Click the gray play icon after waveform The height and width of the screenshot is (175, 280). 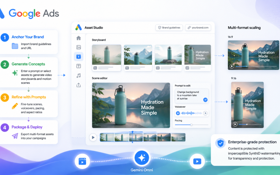(205, 113)
